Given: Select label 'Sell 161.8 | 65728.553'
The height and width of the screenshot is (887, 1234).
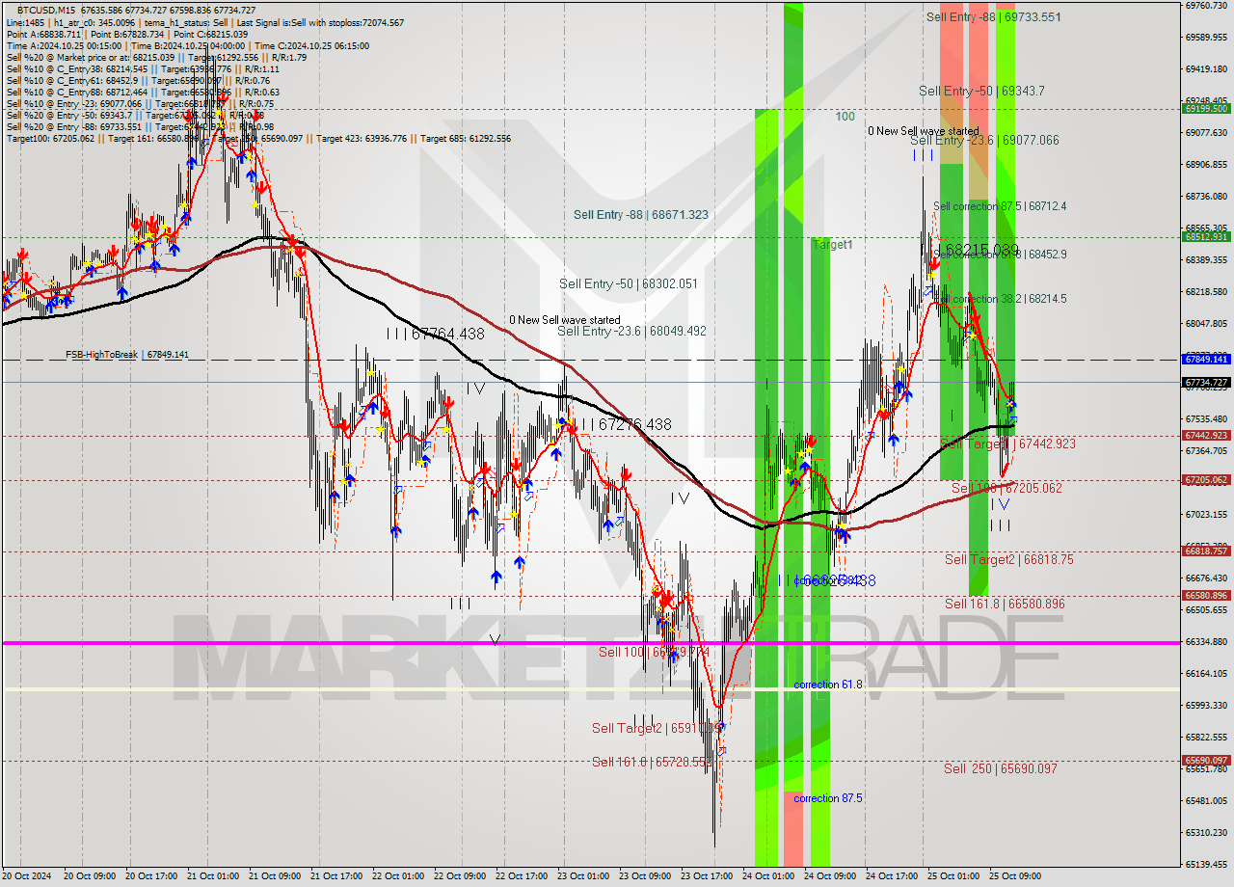Looking at the screenshot, I should tap(652, 762).
